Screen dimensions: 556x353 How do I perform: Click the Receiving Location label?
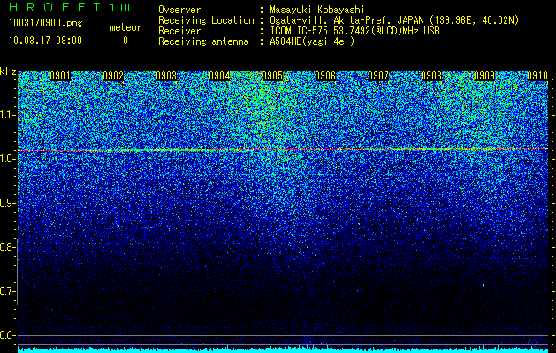206,20
